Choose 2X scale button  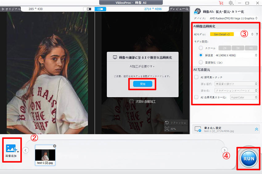point(225,48)
